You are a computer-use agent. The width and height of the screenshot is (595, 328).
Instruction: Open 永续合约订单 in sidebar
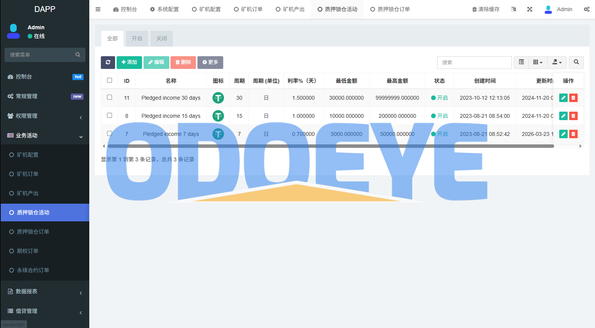(45, 270)
